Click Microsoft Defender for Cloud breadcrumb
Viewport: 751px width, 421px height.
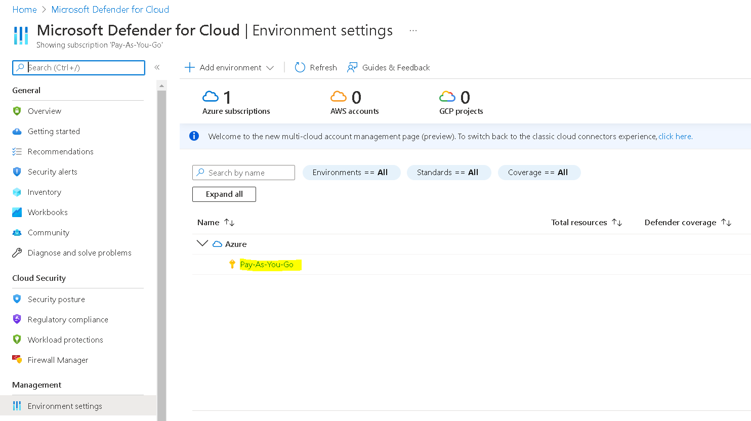pos(110,10)
